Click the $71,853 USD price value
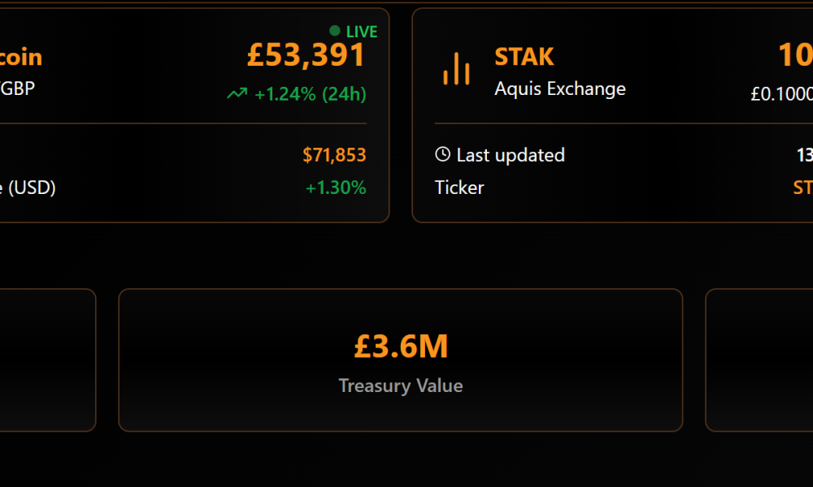Viewport: 813px width, 487px height. (x=335, y=154)
